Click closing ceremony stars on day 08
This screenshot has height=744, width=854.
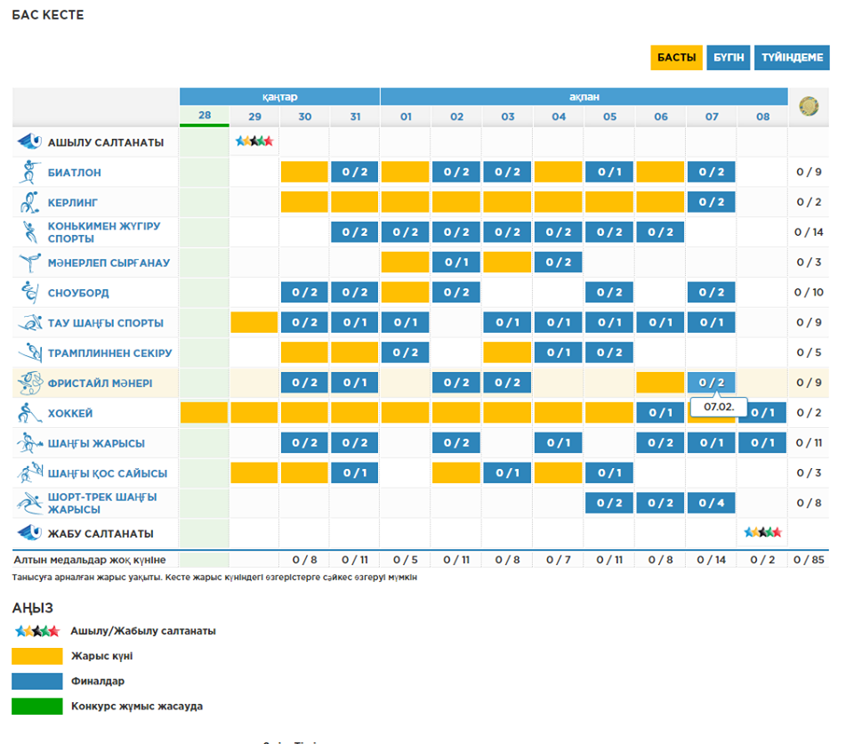click(762, 532)
